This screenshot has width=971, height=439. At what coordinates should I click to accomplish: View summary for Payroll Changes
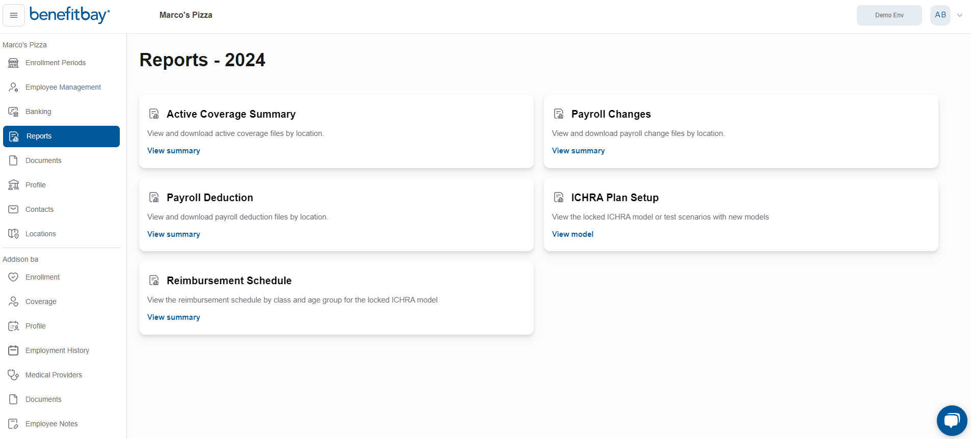coord(579,151)
